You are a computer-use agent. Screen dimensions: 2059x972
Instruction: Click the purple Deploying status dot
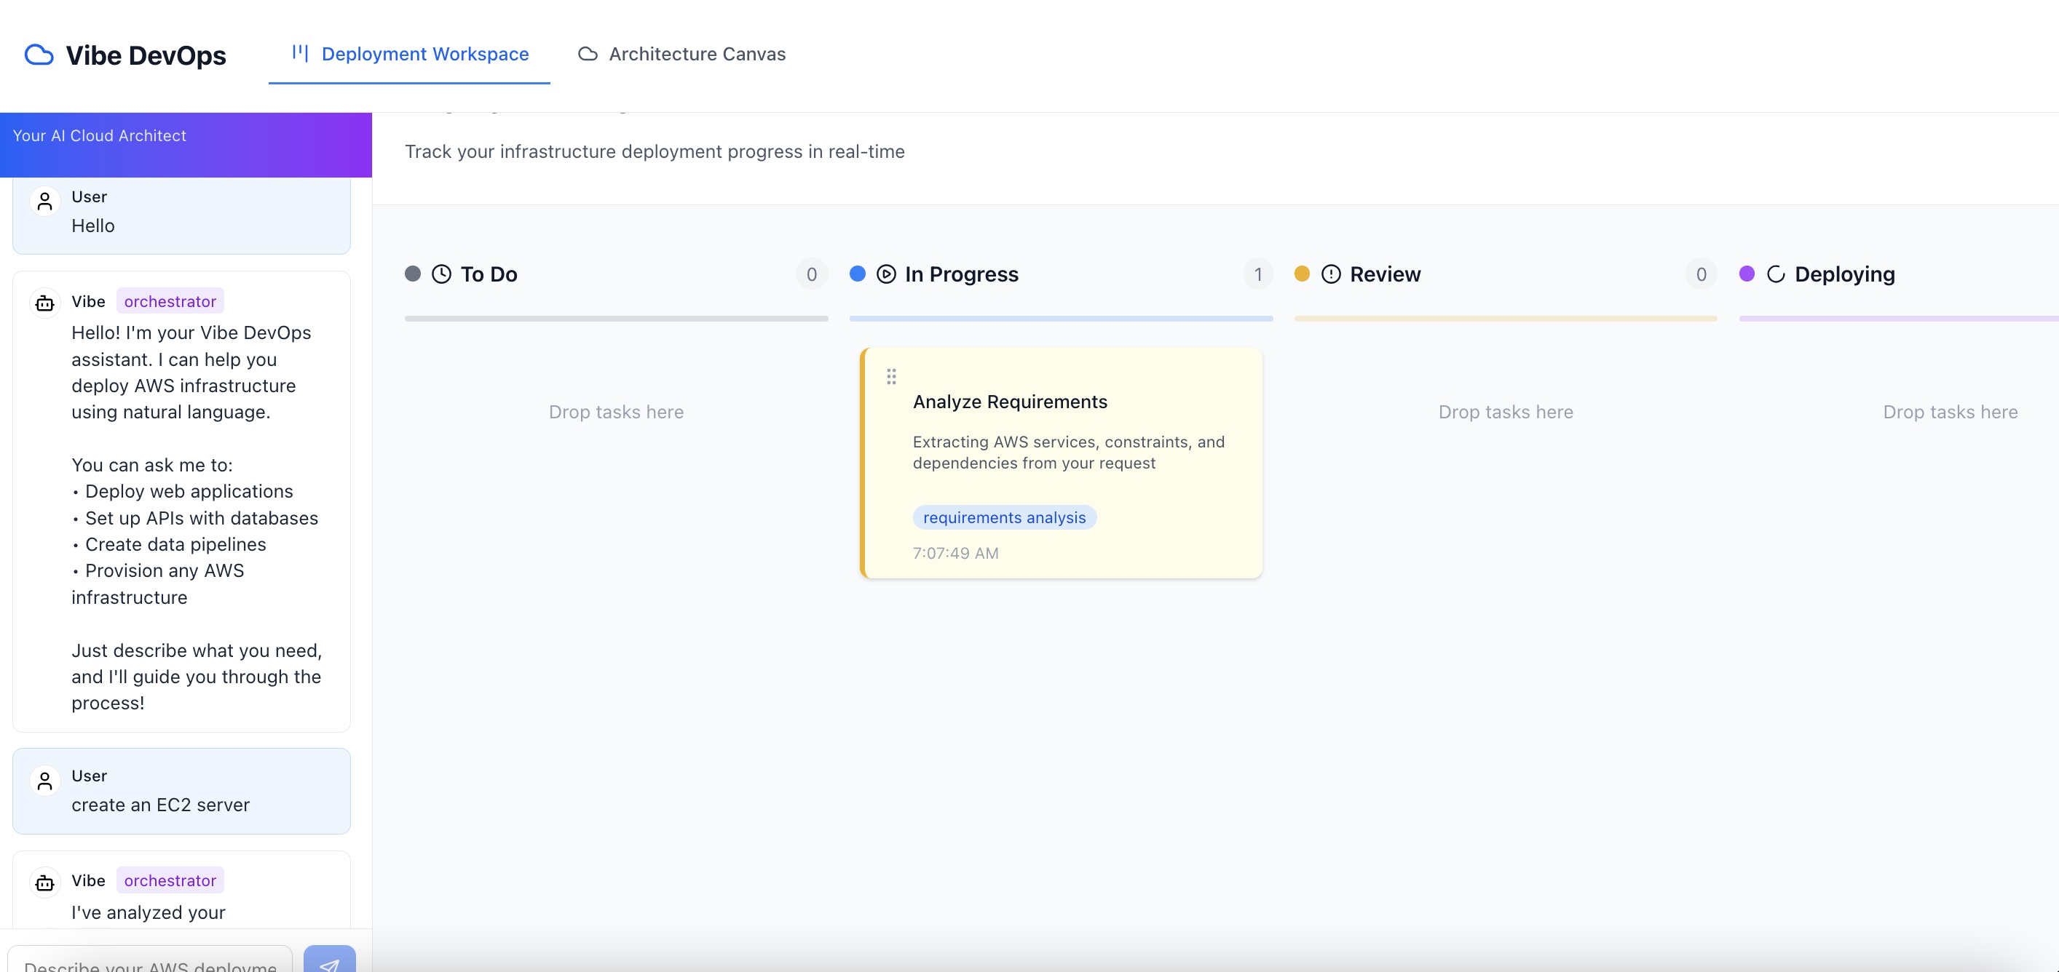click(x=1747, y=274)
